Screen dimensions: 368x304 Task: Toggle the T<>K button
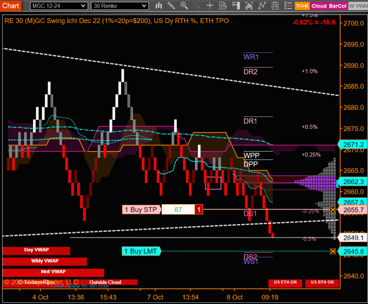pos(302,6)
